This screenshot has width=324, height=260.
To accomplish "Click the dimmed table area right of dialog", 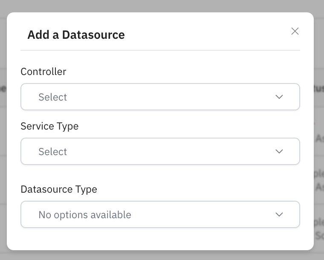I will tap(319, 128).
